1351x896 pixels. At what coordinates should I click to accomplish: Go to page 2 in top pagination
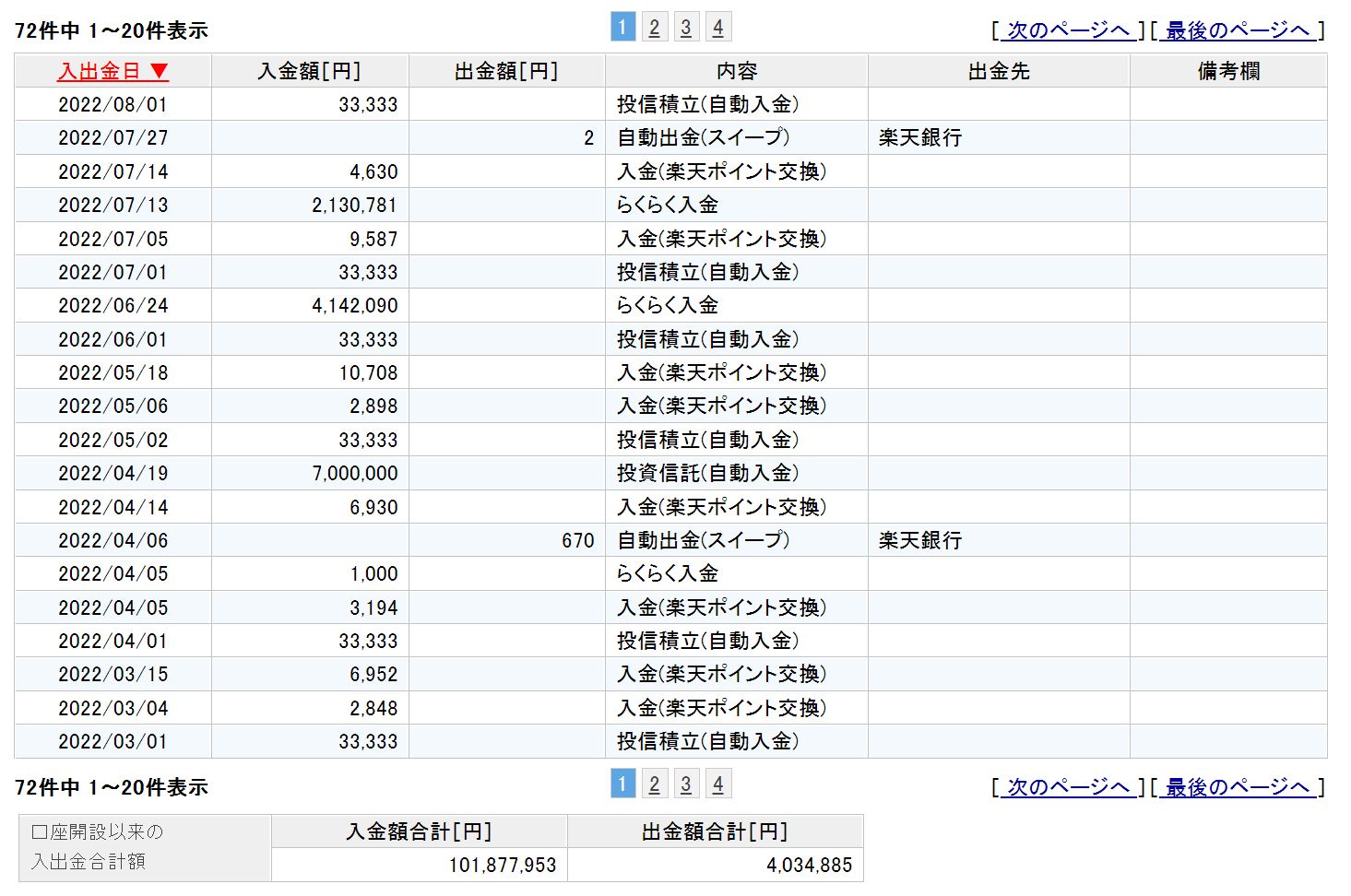click(x=654, y=28)
